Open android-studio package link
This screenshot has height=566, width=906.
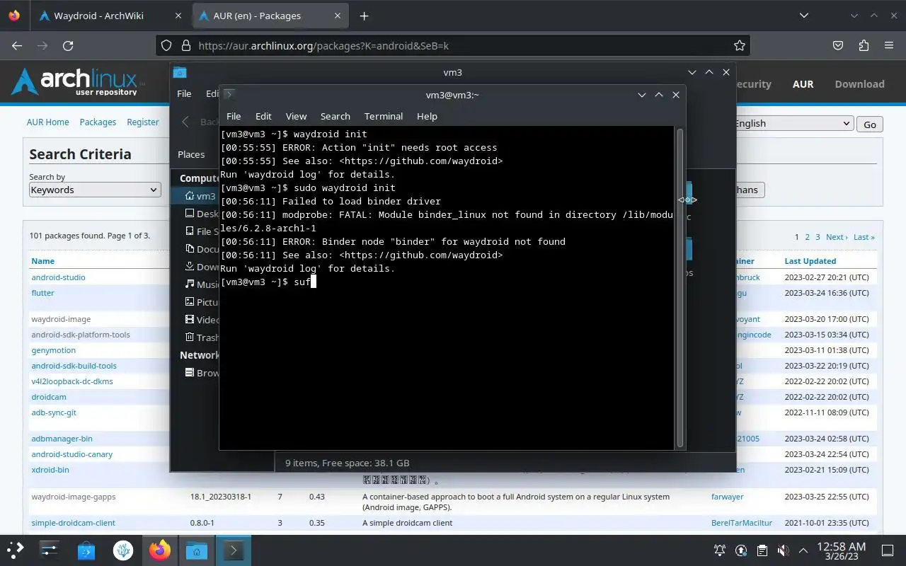tap(58, 277)
